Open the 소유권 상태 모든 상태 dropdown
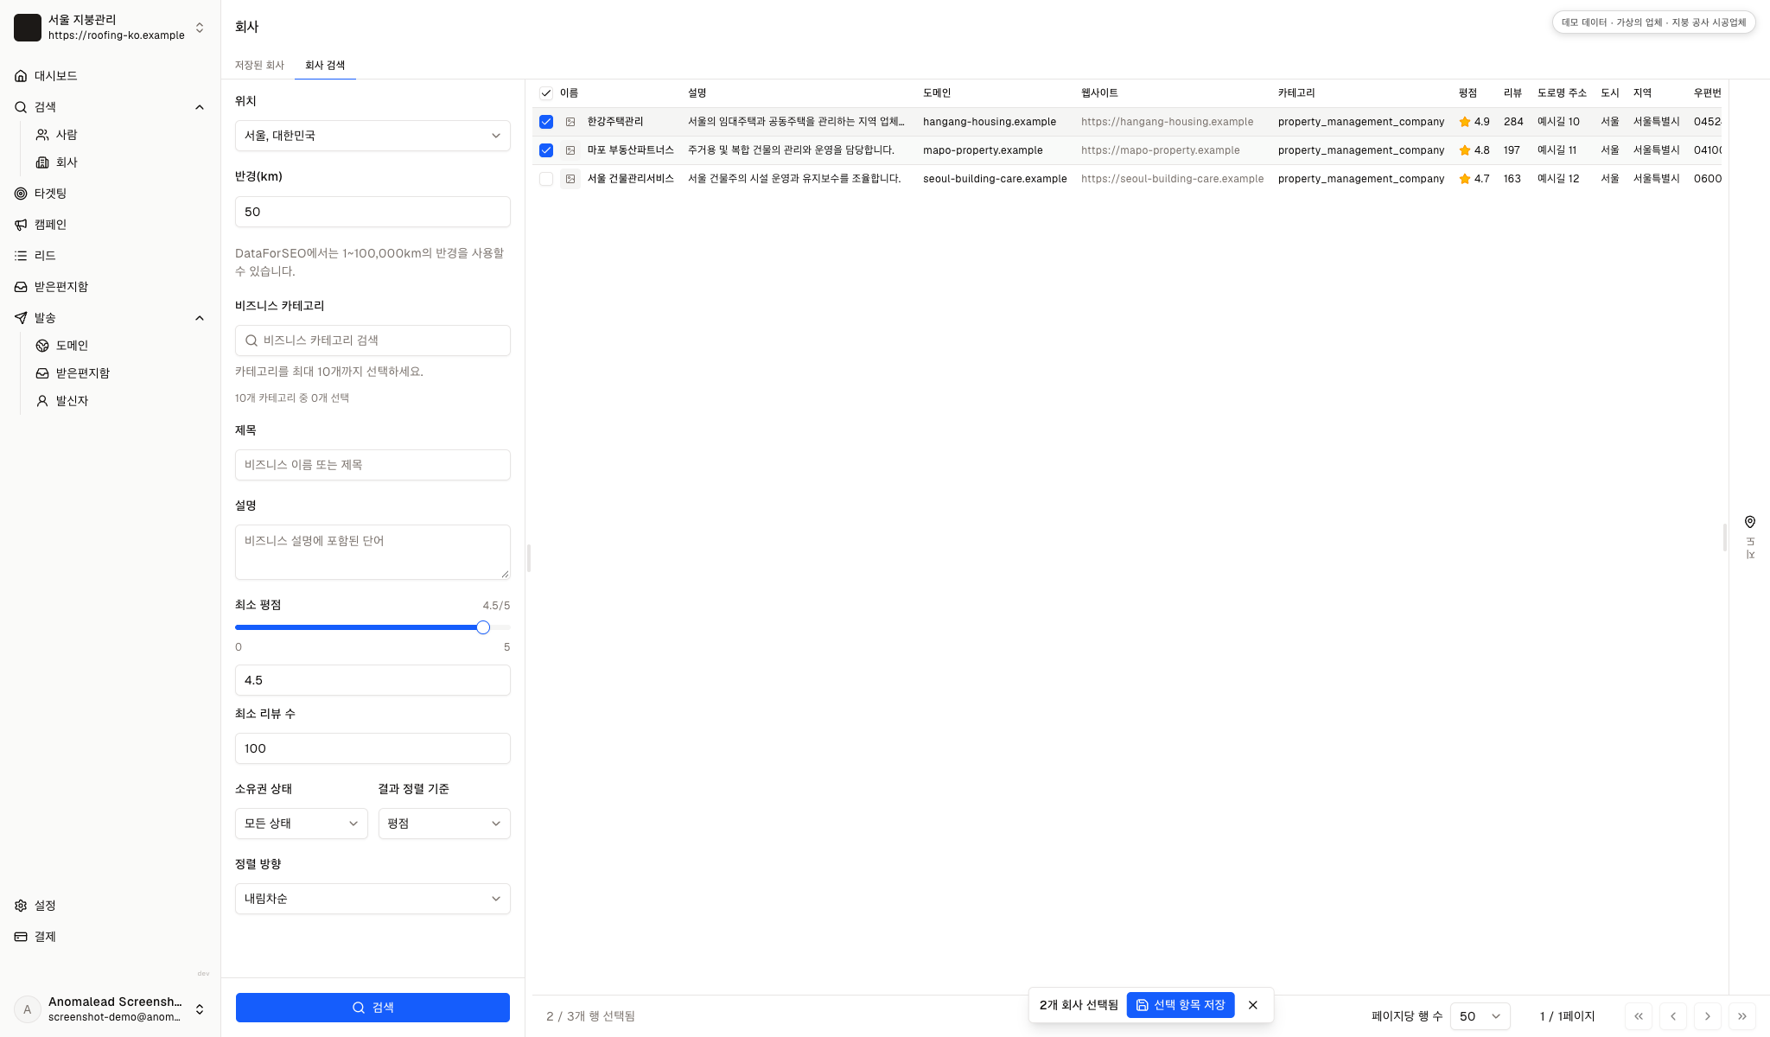Viewport: 1770px width, 1037px height. 302,824
